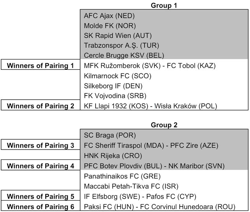250x212 pixels.
Task: Select PFC Botev Plovdiv - NK Maribor pairing
Action: [154, 166]
